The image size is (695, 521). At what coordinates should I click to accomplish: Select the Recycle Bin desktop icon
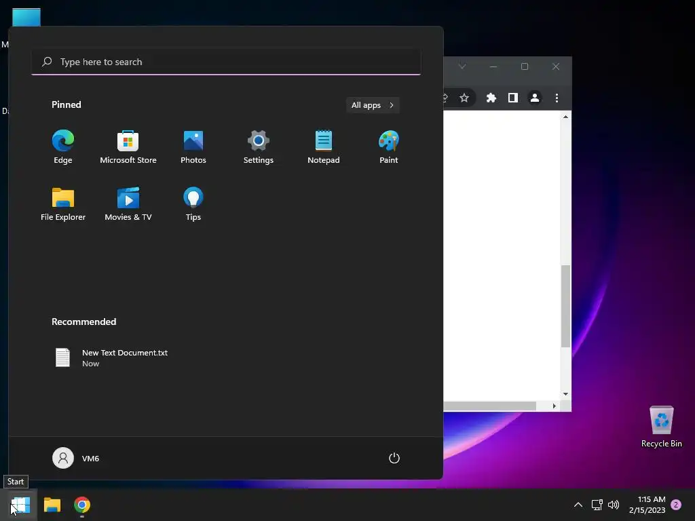[661, 427]
